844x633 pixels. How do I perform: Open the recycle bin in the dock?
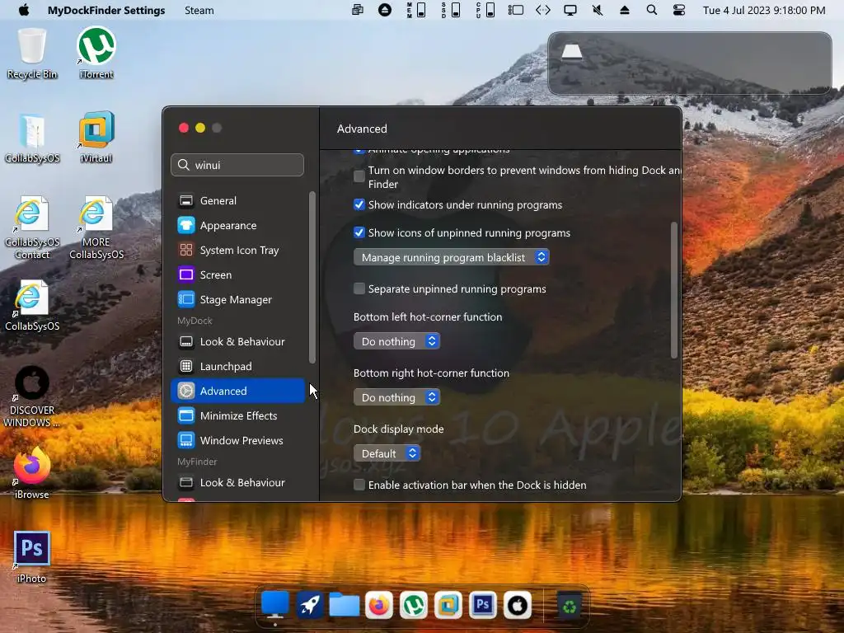point(570,607)
